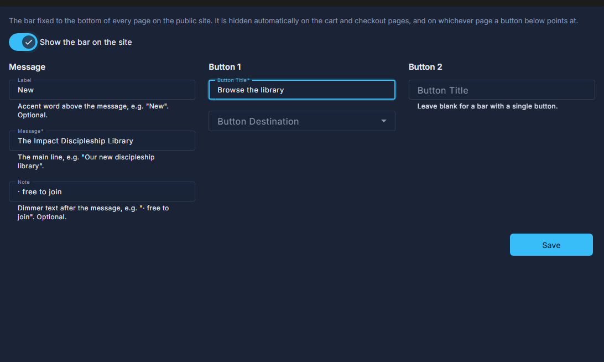Image resolution: width=604 pixels, height=362 pixels.
Task: Click the Label field containing New
Action: coord(102,90)
